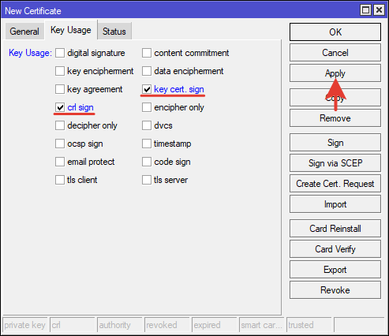Switch to the General tab
This screenshot has height=336, width=389.
[x=24, y=32]
